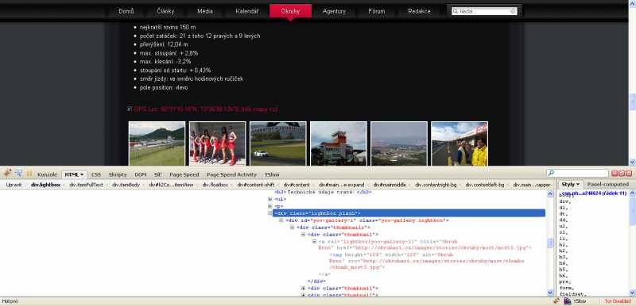
Task: Switch to the Skripty tab
Action: point(118,174)
